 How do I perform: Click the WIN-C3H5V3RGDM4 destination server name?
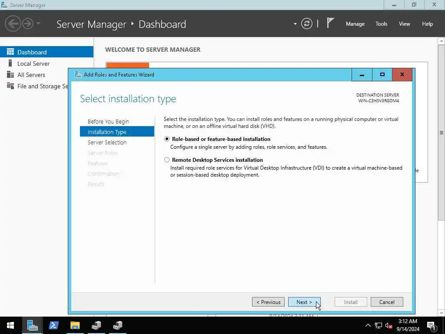click(379, 100)
